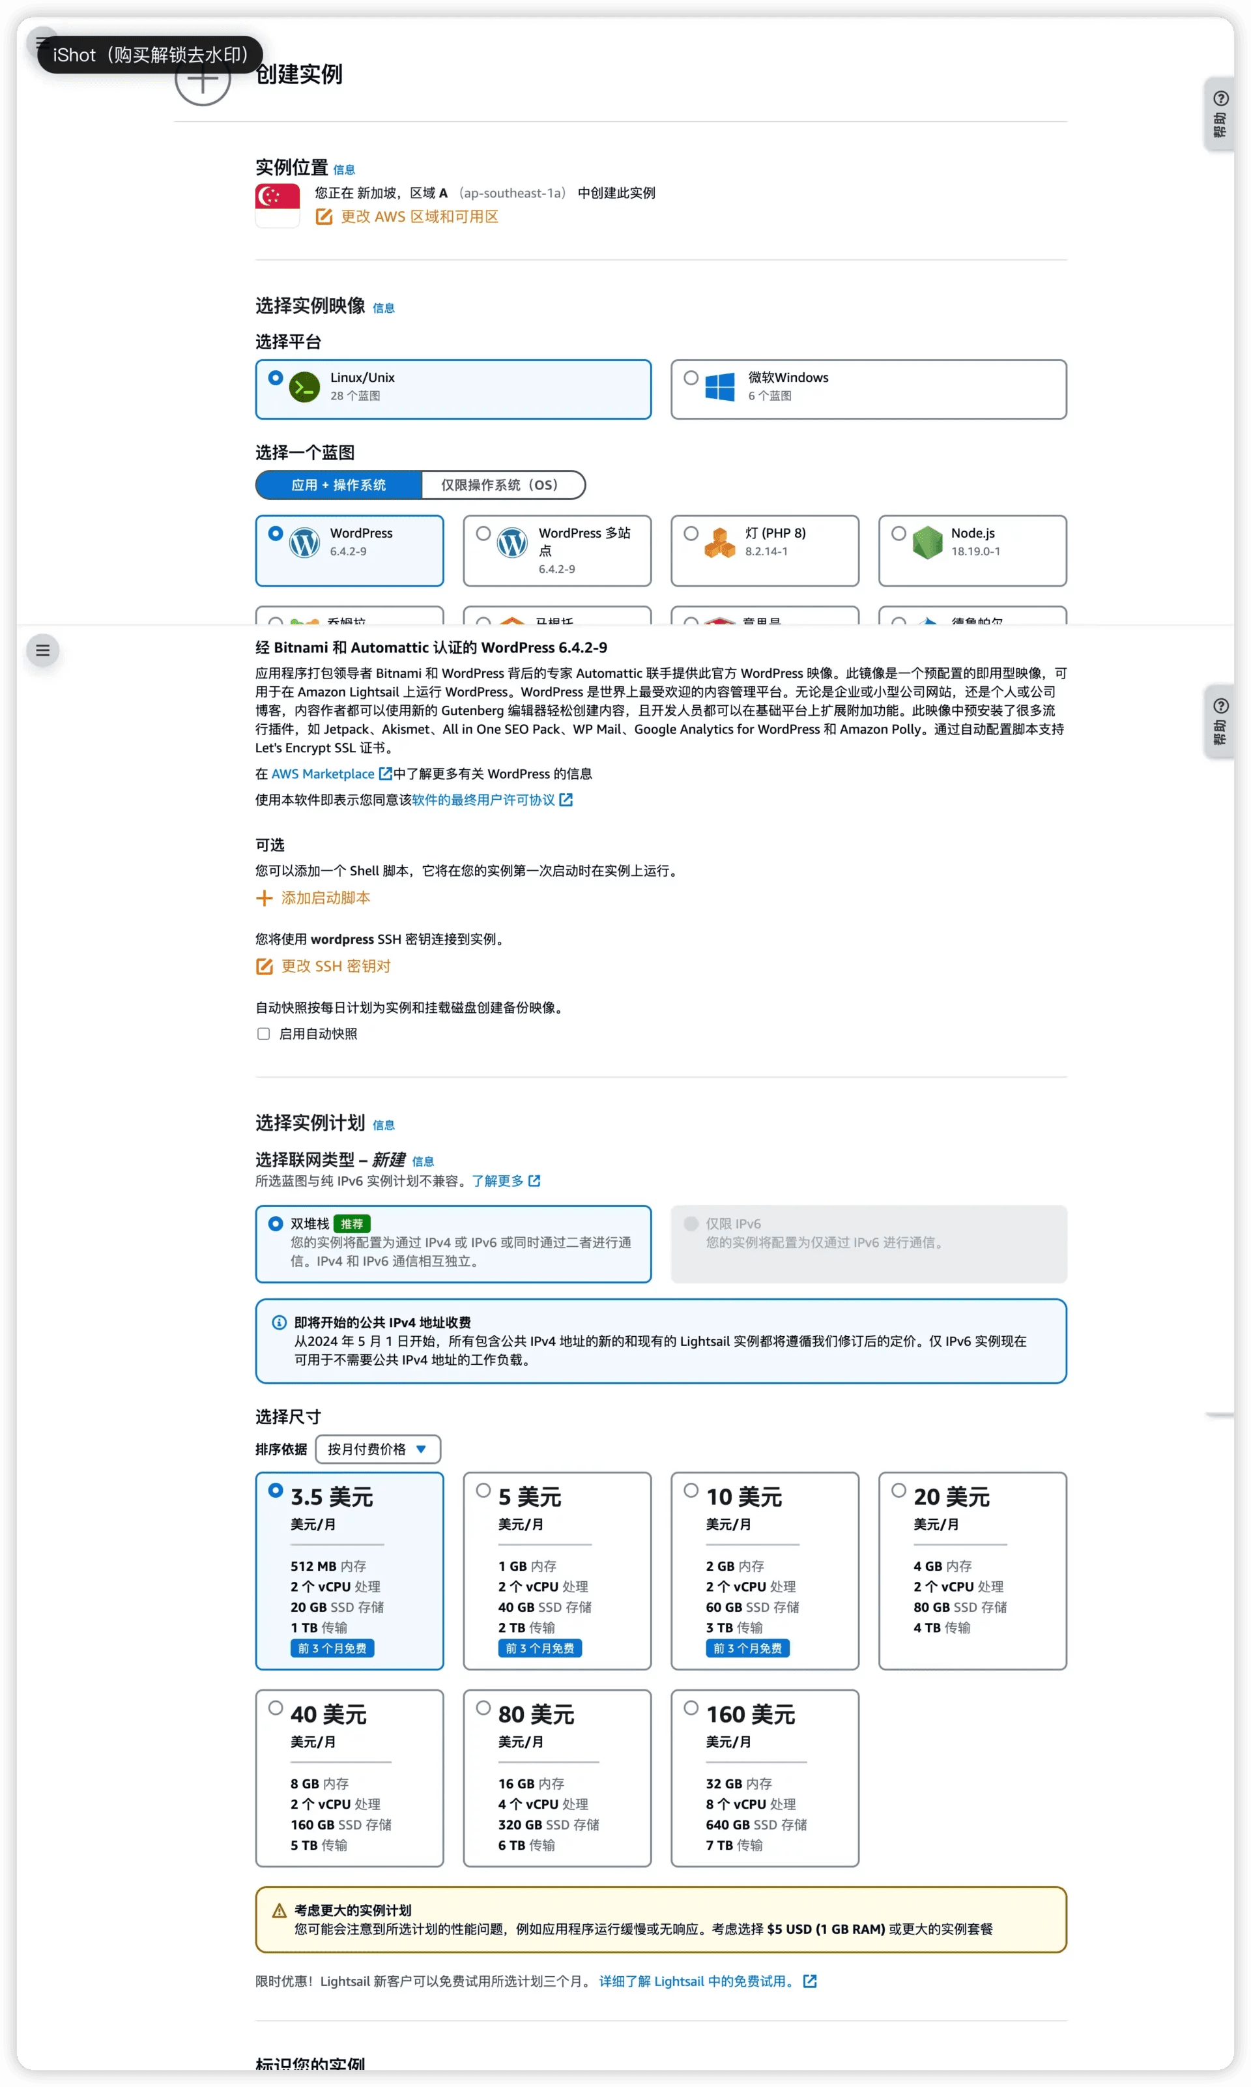This screenshot has width=1251, height=2087.
Task: Click the 640 GB SSD 存储 text
Action: click(756, 1824)
